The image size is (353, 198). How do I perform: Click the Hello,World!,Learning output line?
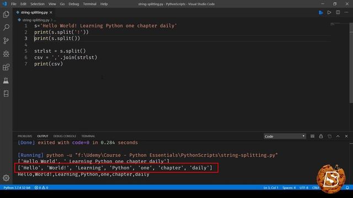83,174
